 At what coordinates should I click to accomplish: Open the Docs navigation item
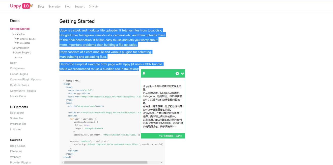pos(41,6)
